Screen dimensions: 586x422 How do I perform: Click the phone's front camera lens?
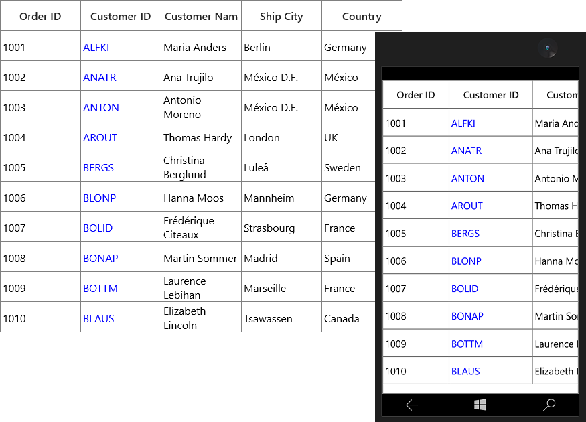click(x=548, y=48)
